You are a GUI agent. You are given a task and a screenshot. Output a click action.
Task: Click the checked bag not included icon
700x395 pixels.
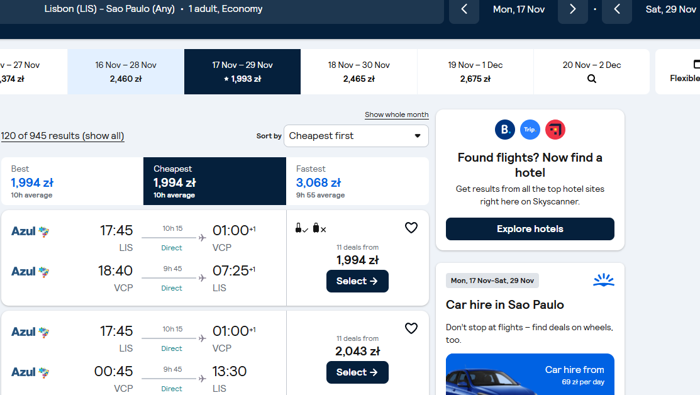coord(319,228)
